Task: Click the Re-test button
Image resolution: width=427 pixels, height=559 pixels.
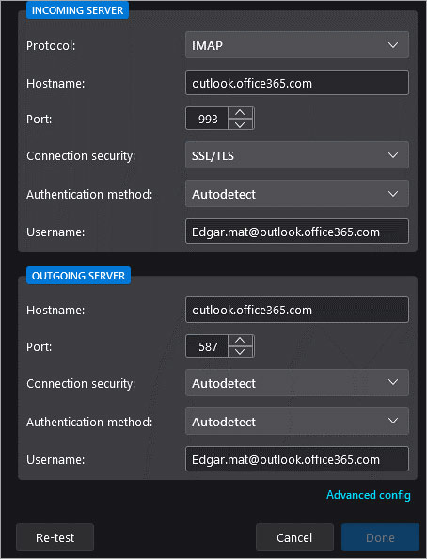Action: [x=55, y=537]
